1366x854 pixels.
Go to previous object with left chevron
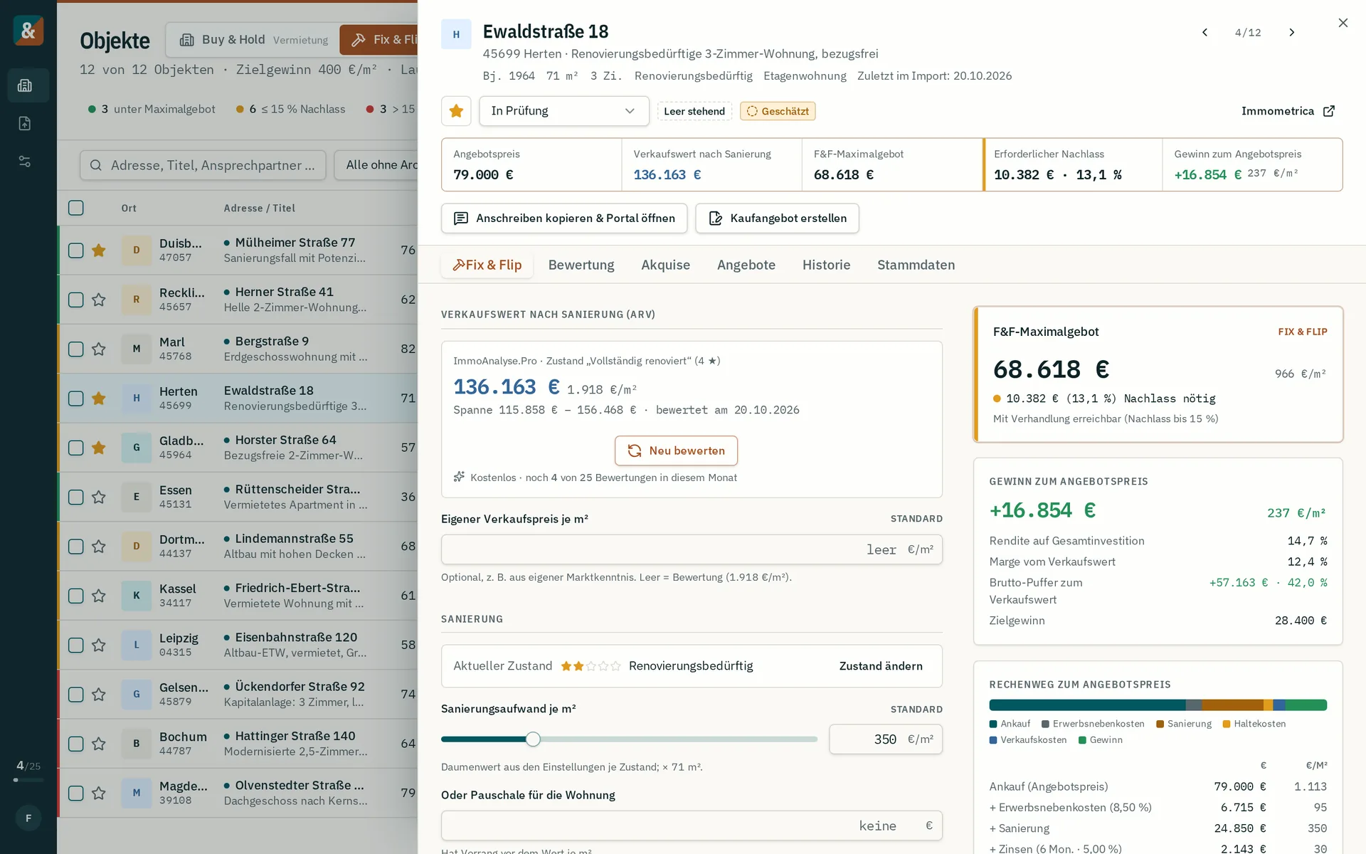[1204, 32]
